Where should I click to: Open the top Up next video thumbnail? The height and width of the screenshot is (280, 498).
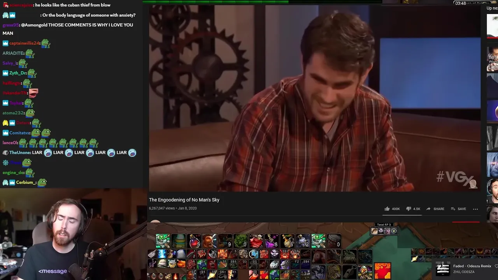click(492, 26)
